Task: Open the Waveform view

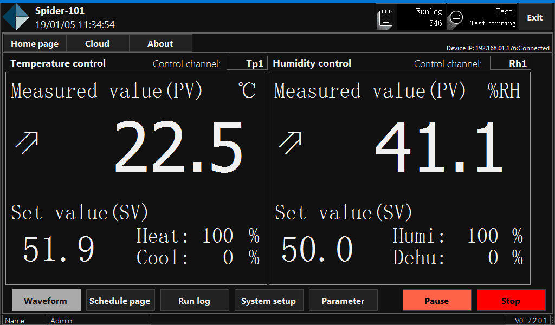Action: [x=46, y=301]
